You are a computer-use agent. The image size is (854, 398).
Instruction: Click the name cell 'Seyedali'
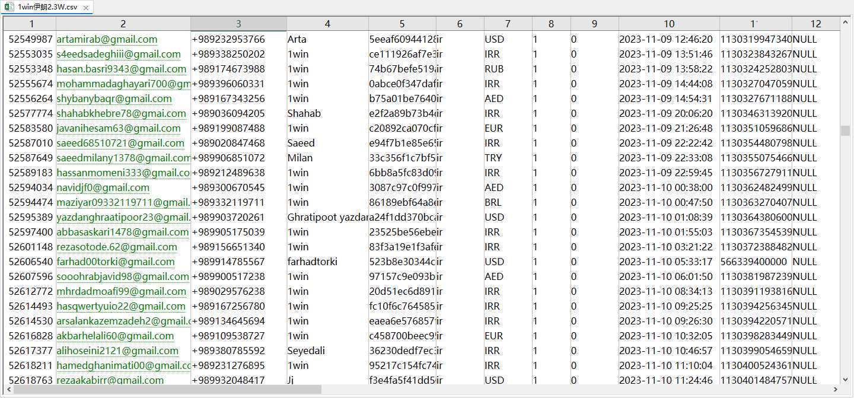(327, 351)
